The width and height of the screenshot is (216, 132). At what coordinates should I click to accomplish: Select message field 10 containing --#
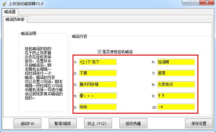pyautogui.click(x=176, y=107)
